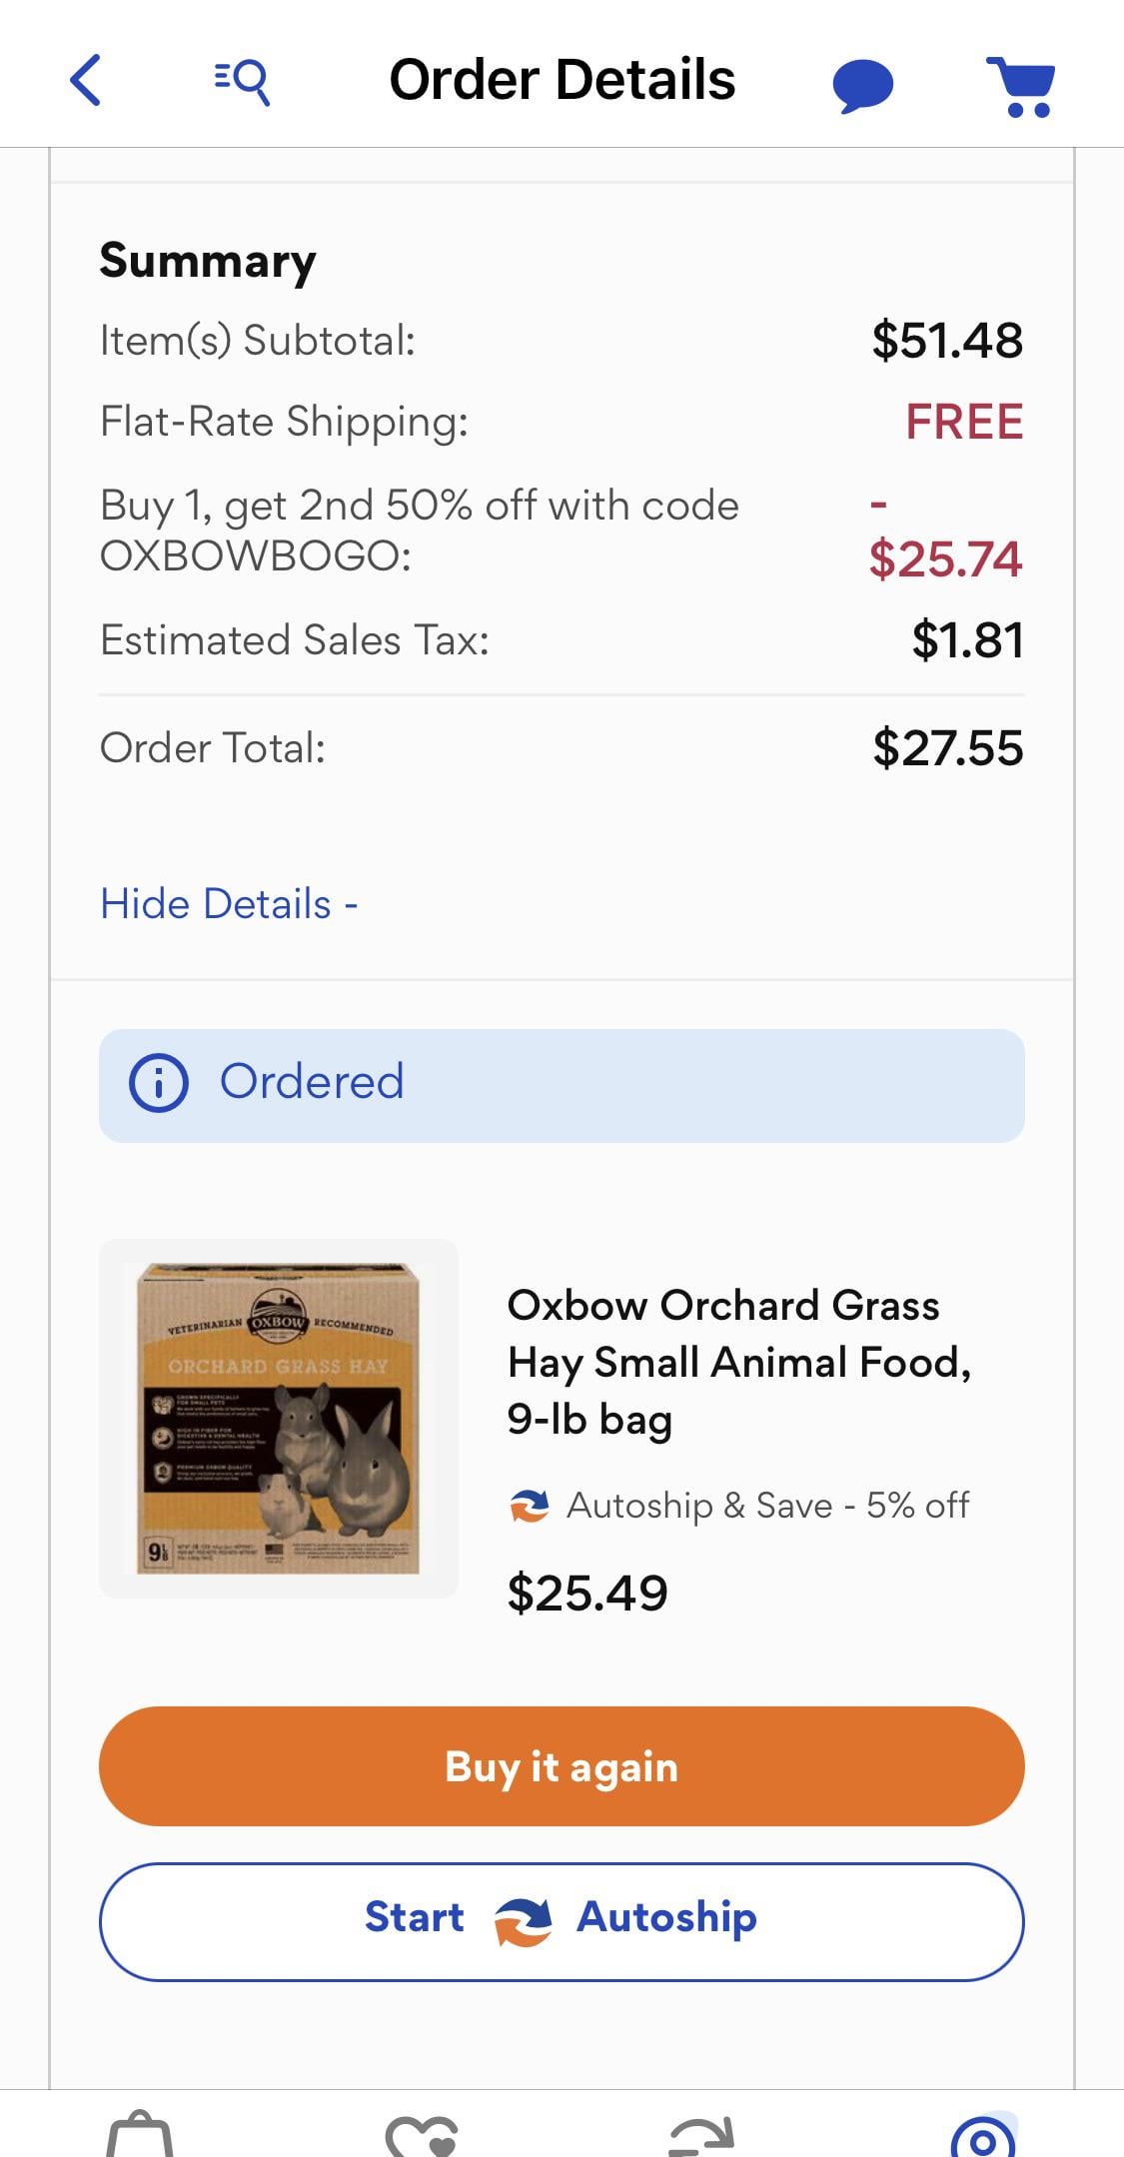Open the chat bubble icon
Image resolution: width=1124 pixels, height=2157 pixels.
coord(862,85)
